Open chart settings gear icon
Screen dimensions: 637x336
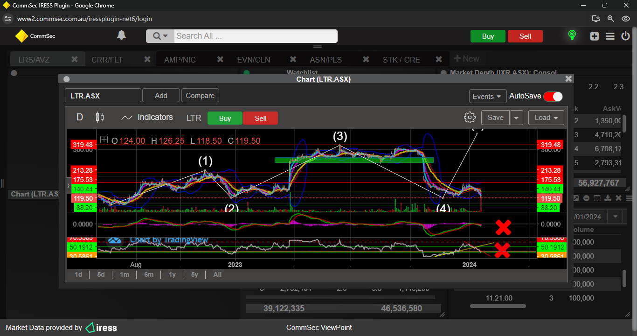coord(470,118)
